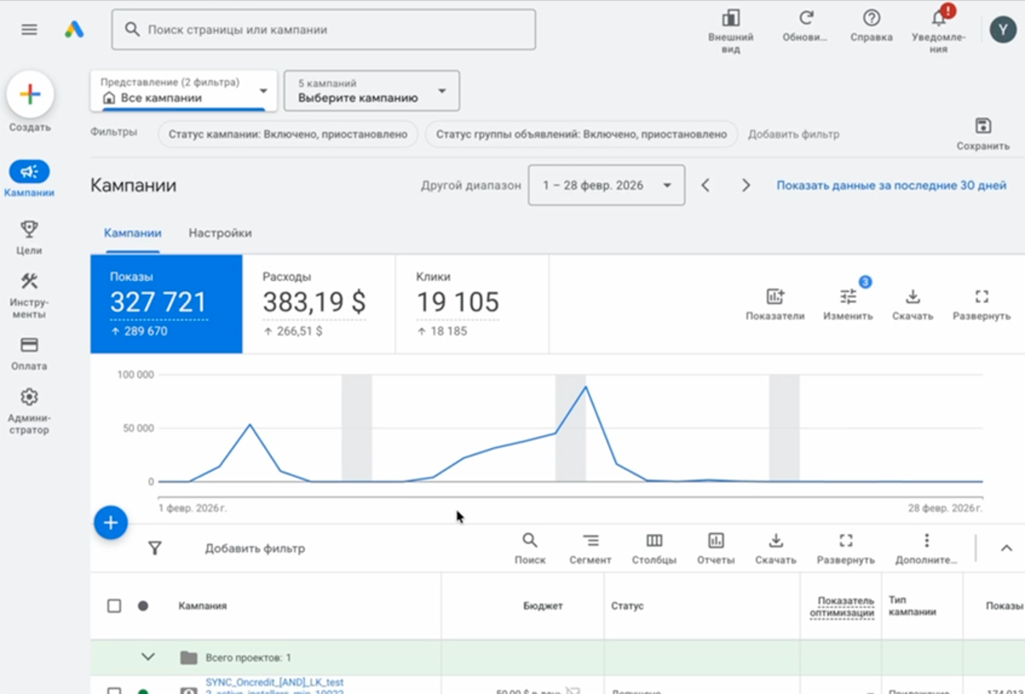Image resolution: width=1025 pixels, height=694 pixels.
Task: Click the Создать plus button
Action: [x=30, y=94]
